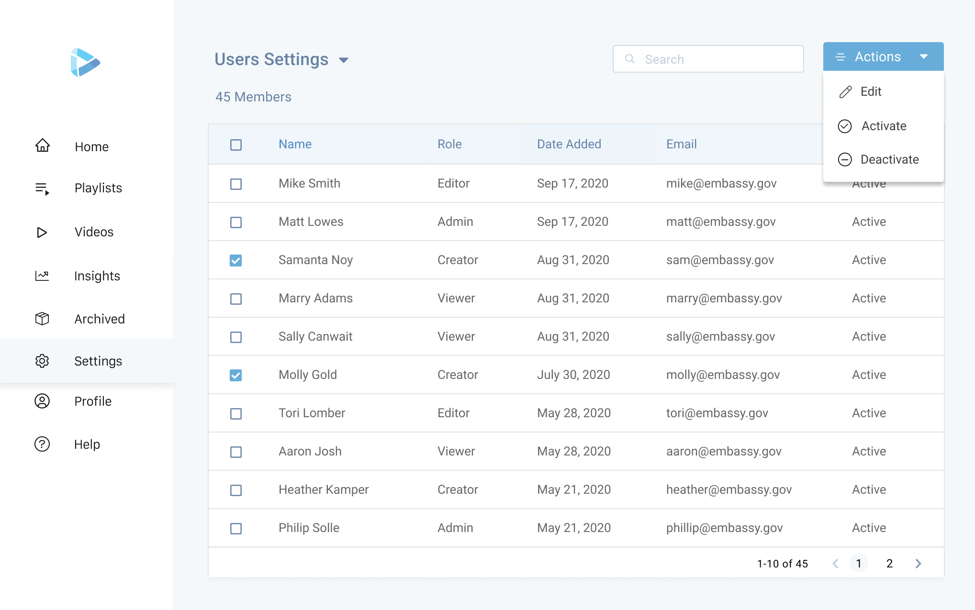Toggle the header select-all checkbox
This screenshot has height=610, width=975.
235,144
